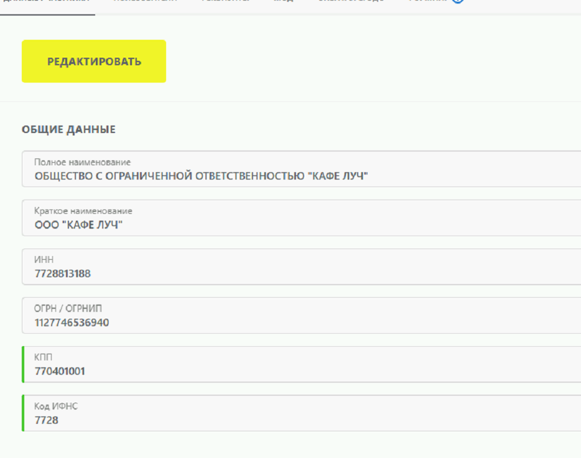581x458 pixels.
Task: Click the blue circle icon in tab bar
Action: pyautogui.click(x=458, y=1)
